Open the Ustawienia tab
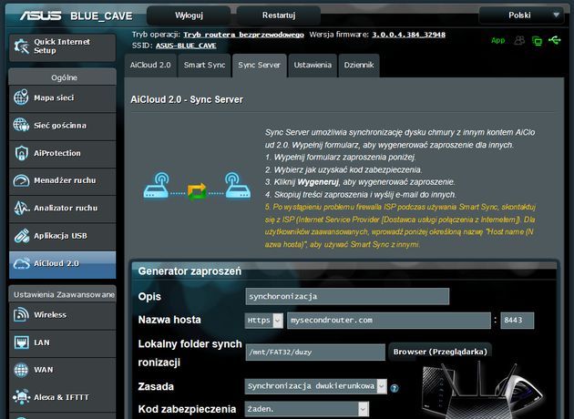The width and height of the screenshot is (574, 419). click(313, 66)
